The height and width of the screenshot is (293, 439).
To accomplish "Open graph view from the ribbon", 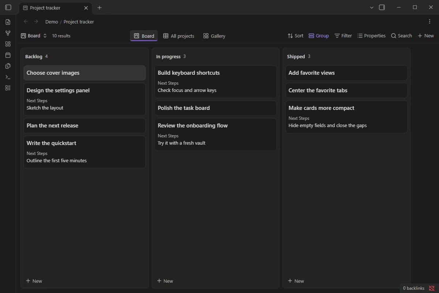I will [x=8, y=33].
